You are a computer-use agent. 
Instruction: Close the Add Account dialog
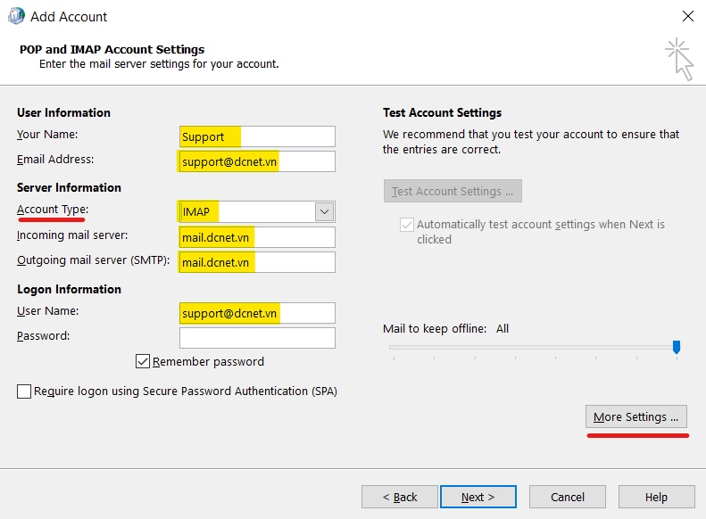coord(687,16)
